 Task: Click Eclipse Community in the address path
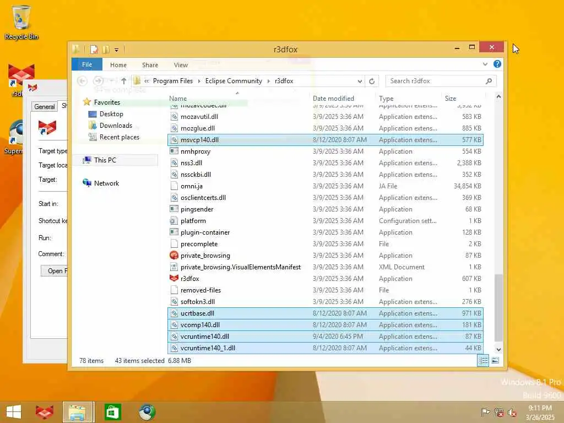tap(234, 81)
